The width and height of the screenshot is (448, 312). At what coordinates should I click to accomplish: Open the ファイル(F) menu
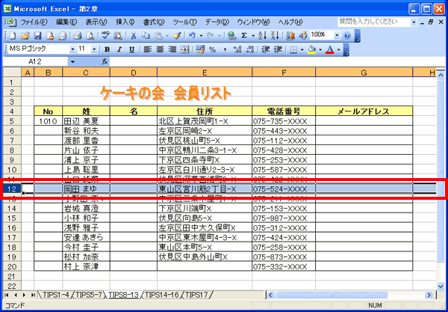tap(34, 22)
